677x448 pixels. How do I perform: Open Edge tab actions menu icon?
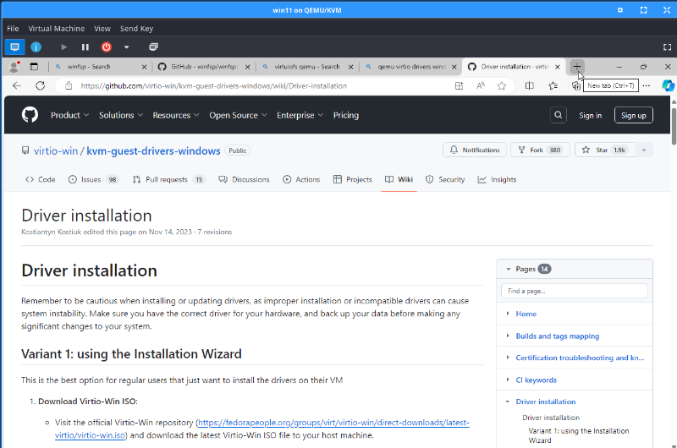(x=34, y=67)
